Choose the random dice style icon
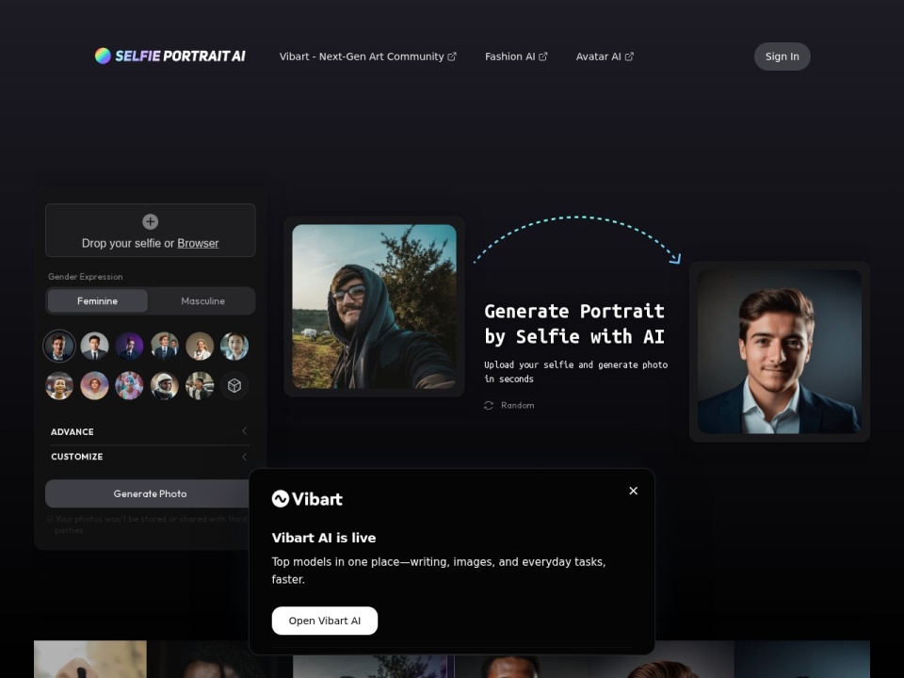 point(234,386)
